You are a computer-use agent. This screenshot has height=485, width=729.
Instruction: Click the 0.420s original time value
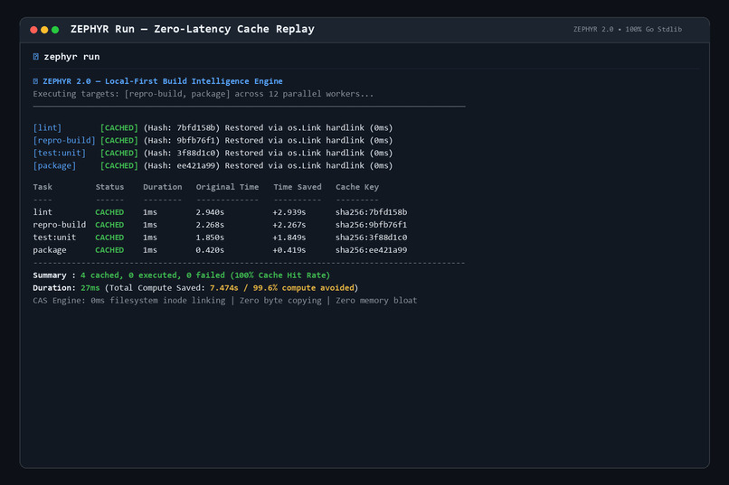(210, 249)
